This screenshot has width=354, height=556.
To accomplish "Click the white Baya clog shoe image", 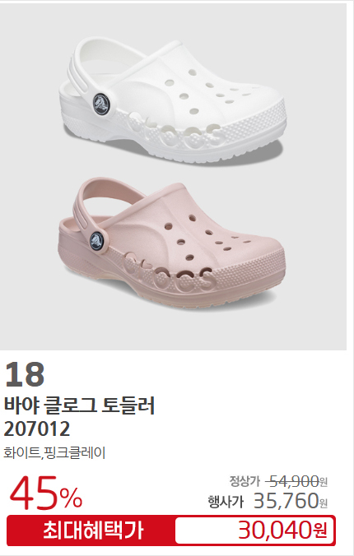I will (172, 100).
